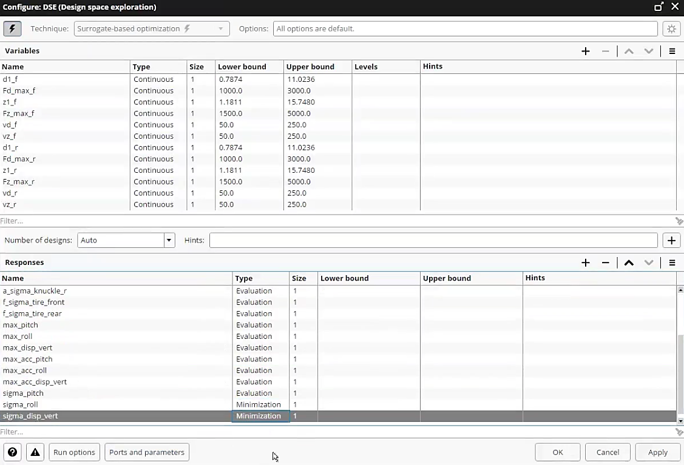Click the Responses Type column header
Image resolution: width=684 pixels, height=465 pixels.
tap(260, 278)
